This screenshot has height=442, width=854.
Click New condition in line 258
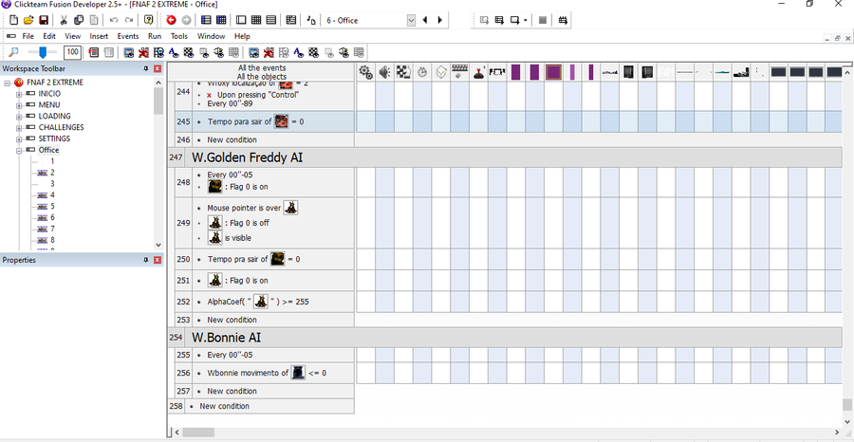point(224,406)
